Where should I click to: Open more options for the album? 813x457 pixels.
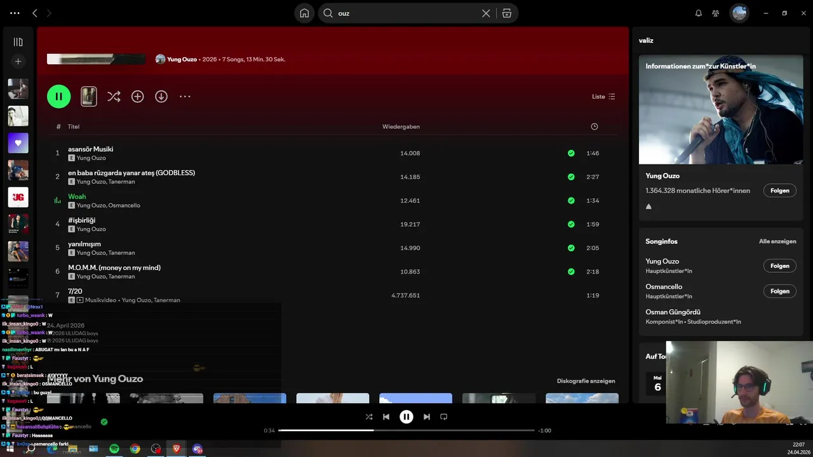tap(185, 96)
